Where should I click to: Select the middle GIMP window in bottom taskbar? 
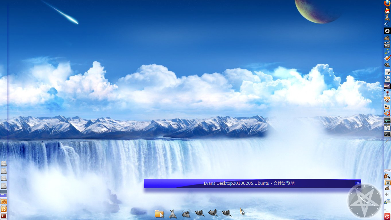pos(213,213)
